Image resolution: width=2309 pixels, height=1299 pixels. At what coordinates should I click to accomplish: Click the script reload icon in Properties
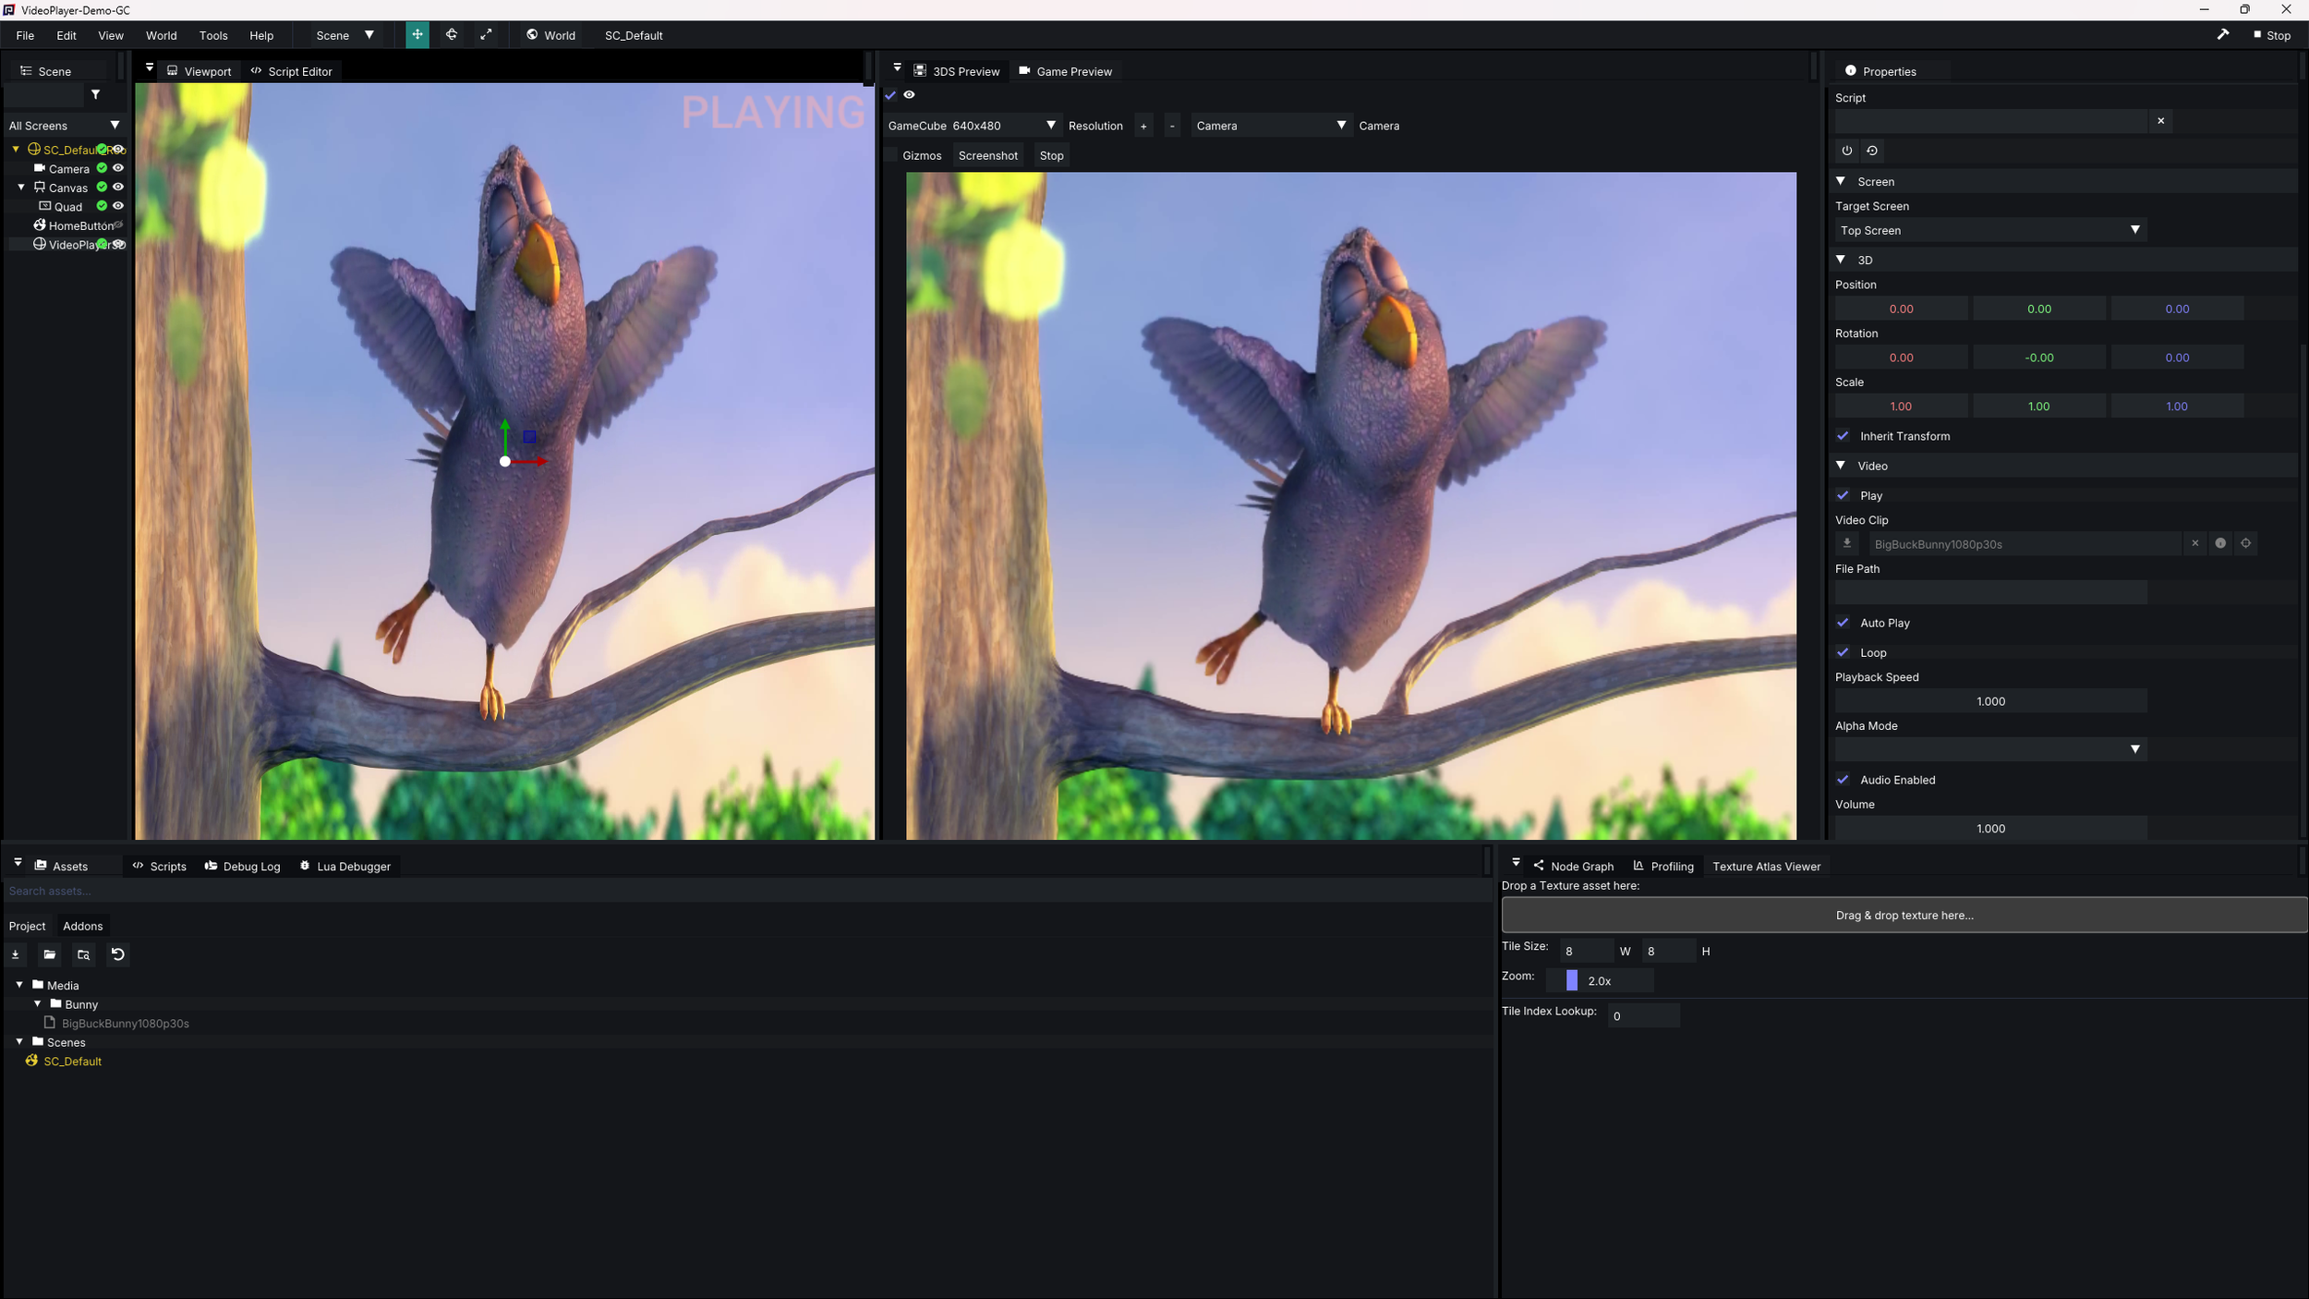click(1872, 151)
